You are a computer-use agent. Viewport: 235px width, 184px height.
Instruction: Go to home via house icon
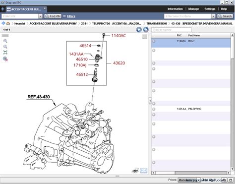(8, 23)
